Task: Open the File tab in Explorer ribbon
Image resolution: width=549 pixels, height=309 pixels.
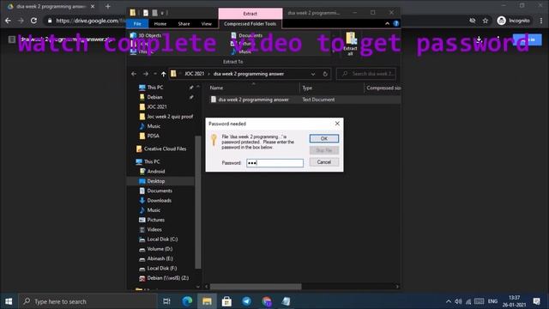Action: [x=137, y=23]
